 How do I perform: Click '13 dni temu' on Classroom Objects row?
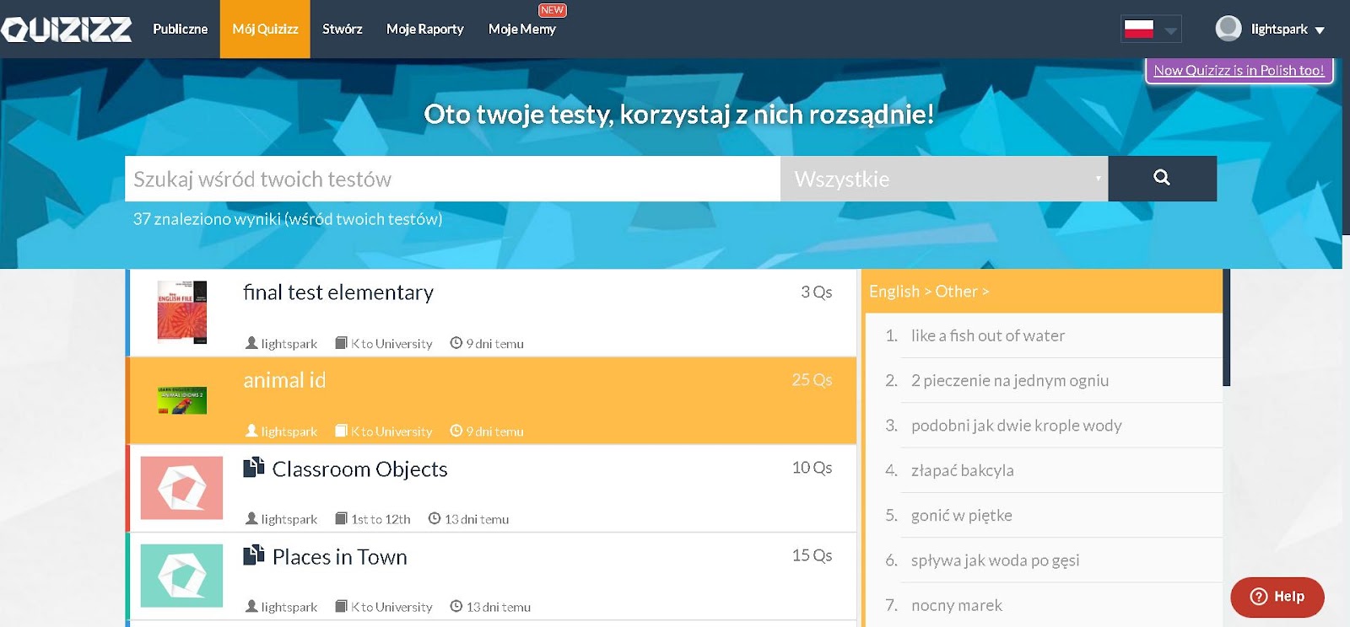pos(477,519)
